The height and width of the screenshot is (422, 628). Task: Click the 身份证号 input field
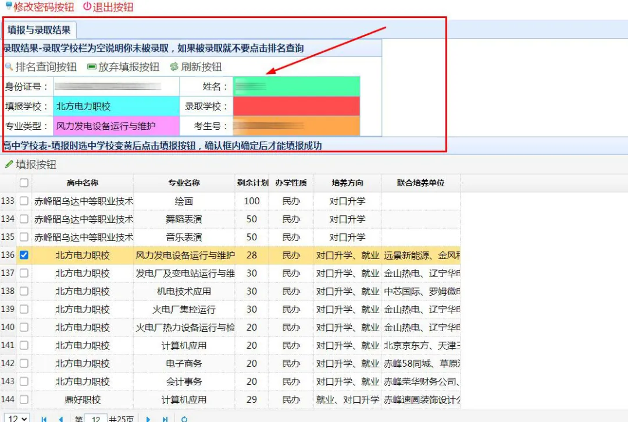(x=116, y=86)
